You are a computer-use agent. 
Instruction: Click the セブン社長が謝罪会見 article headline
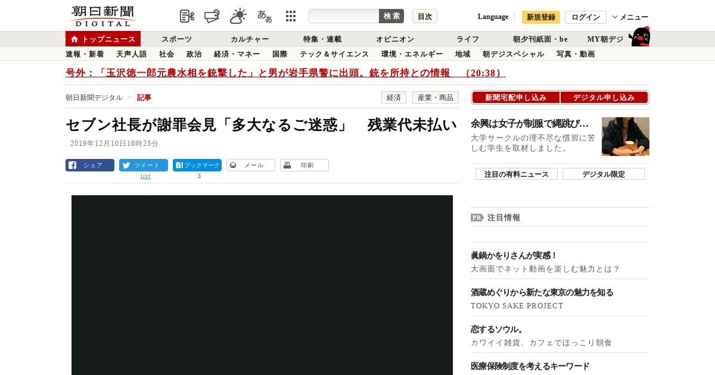tap(261, 125)
